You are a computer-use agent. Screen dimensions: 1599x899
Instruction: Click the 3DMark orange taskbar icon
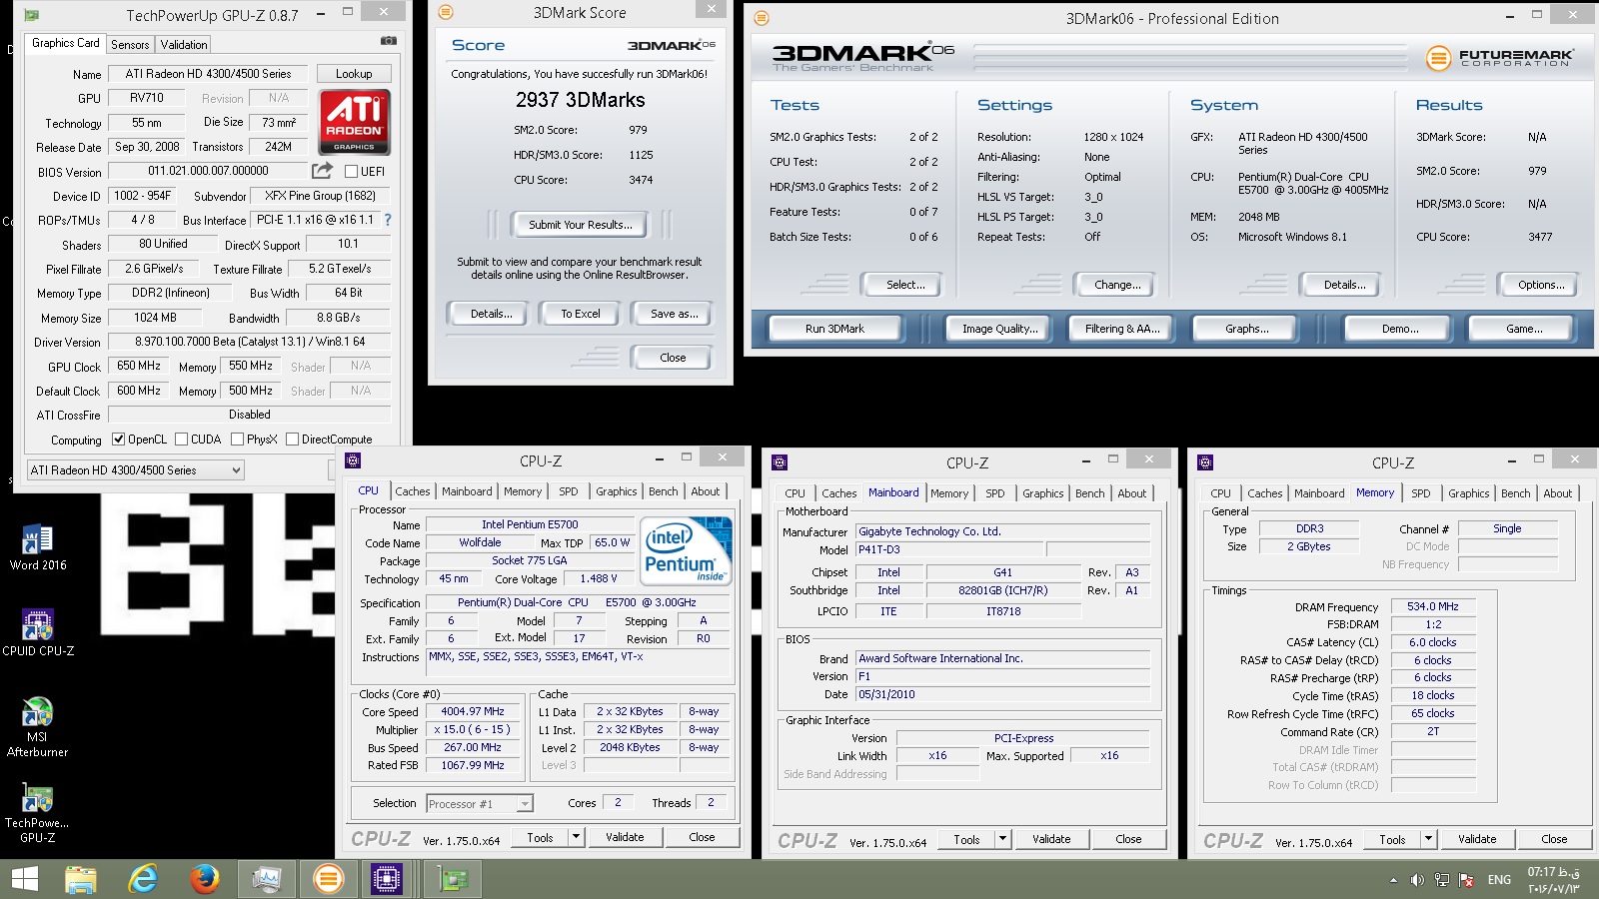(328, 879)
